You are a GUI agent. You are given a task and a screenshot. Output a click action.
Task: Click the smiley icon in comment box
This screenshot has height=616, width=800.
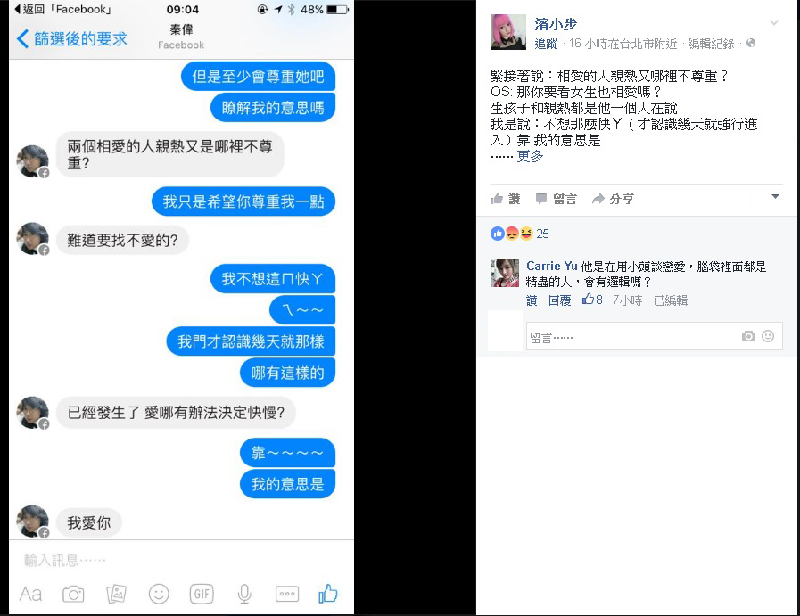[768, 336]
